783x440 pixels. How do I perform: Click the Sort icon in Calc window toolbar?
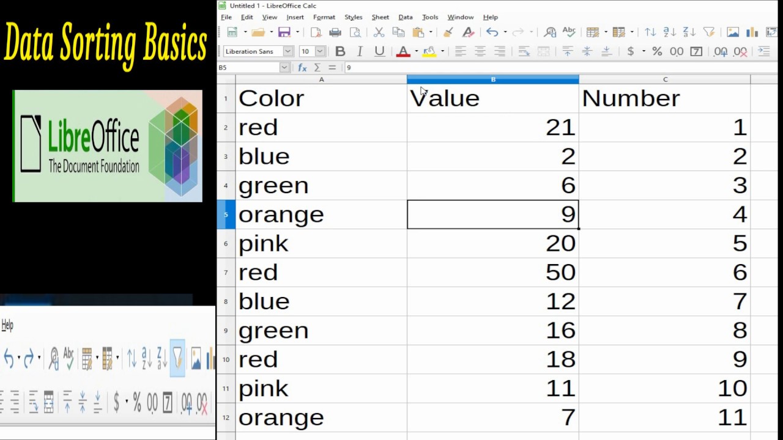point(650,32)
